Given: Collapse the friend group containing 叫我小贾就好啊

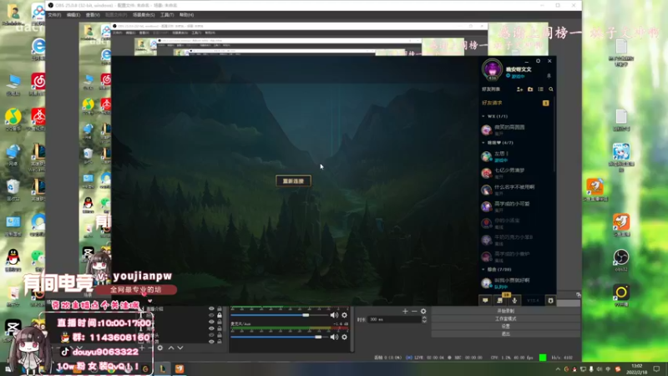Looking at the screenshot, I should [x=483, y=269].
